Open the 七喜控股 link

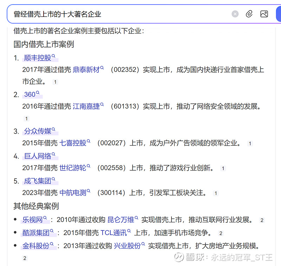click(73, 143)
